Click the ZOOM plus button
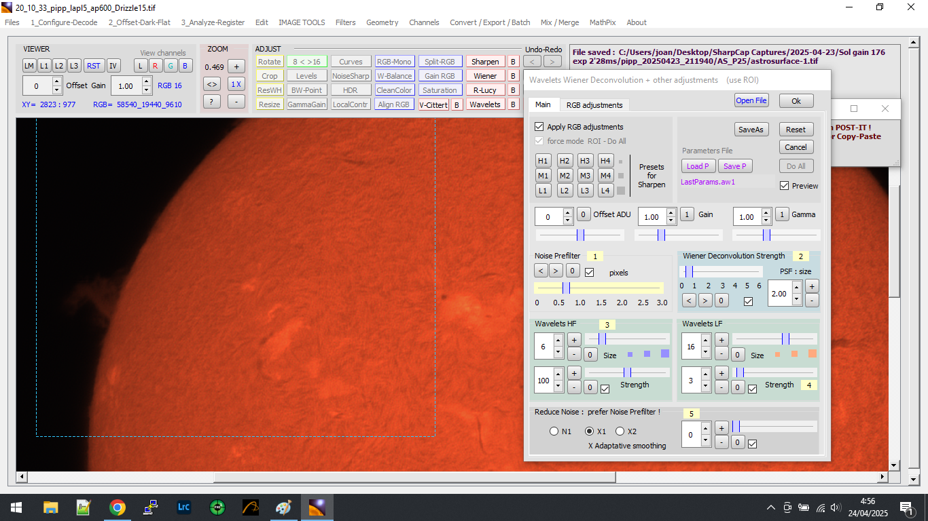The height and width of the screenshot is (521, 928). [236, 66]
